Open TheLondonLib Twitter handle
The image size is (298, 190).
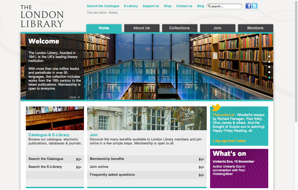223,115
